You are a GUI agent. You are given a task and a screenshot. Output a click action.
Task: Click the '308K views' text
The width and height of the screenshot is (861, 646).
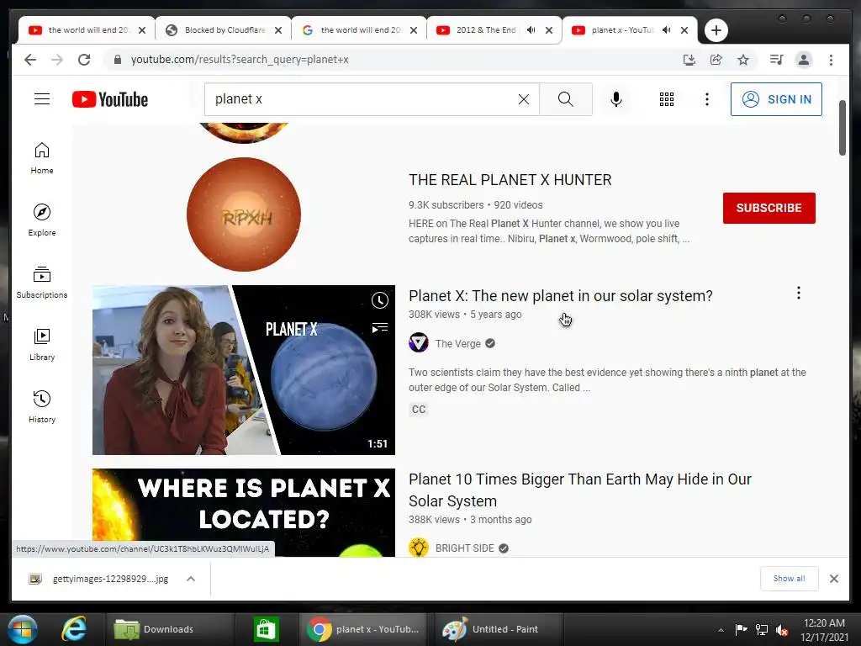click(x=434, y=315)
